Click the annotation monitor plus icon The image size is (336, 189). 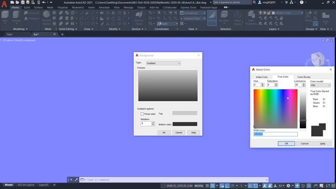pos(297,186)
